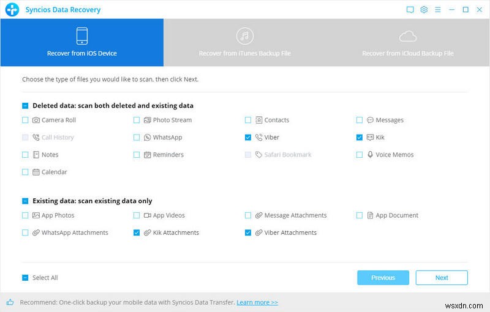490x312 pixels.
Task: Click the Kik Attachments paperclip icon
Action: (147, 232)
